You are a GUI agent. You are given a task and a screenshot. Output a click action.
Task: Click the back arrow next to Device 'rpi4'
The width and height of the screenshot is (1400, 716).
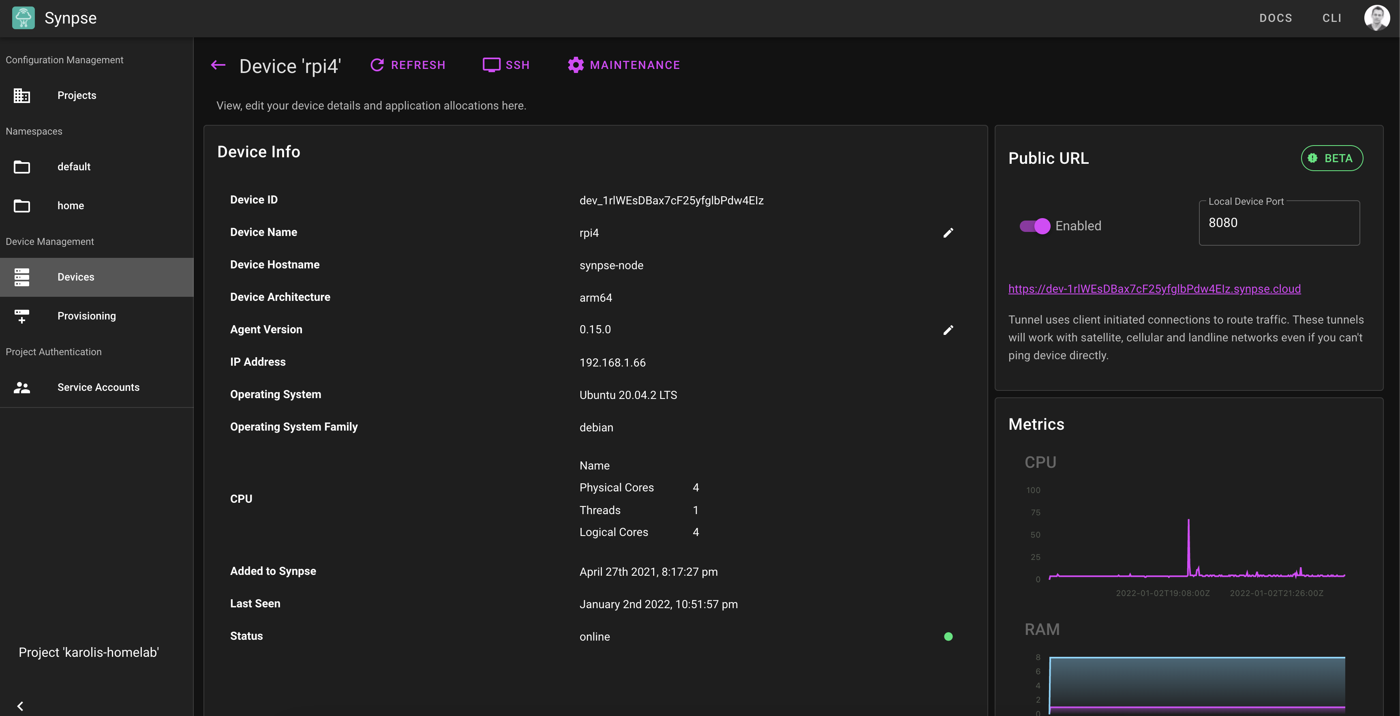pyautogui.click(x=218, y=65)
